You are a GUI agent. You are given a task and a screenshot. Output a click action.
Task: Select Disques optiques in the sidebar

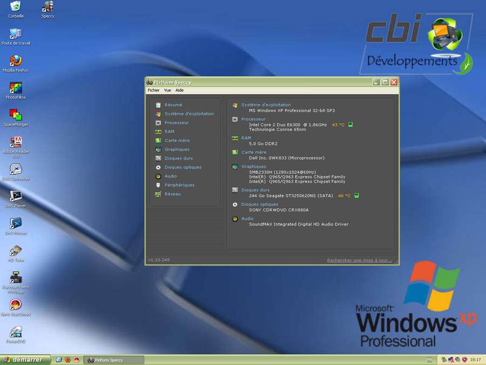click(183, 167)
